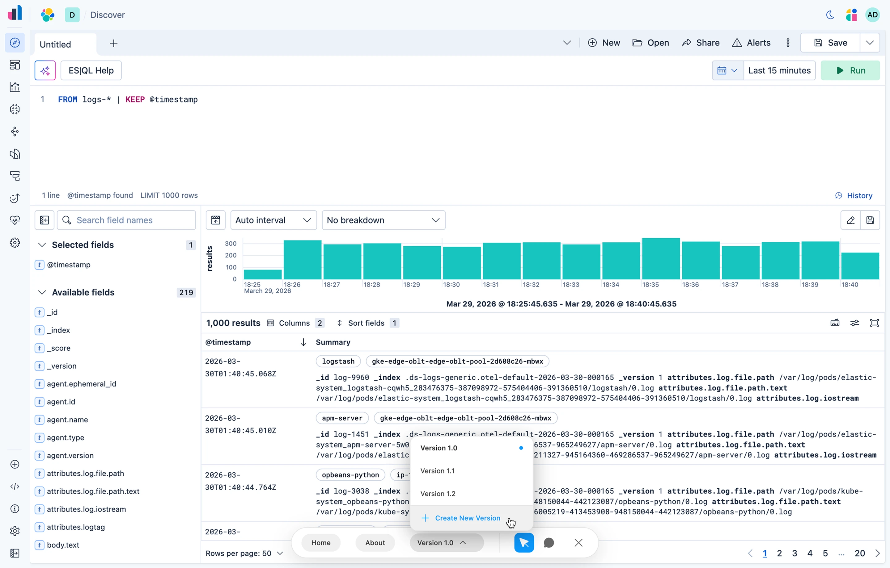Viewport: 890px width, 568px height.
Task: Edit the visualization with pencil icon
Action: pos(850,220)
